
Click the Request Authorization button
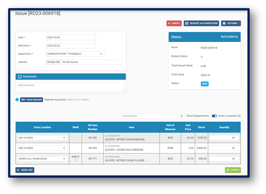[x=201, y=23]
